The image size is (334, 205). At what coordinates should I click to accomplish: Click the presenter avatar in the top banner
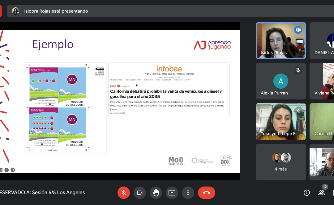point(15,11)
